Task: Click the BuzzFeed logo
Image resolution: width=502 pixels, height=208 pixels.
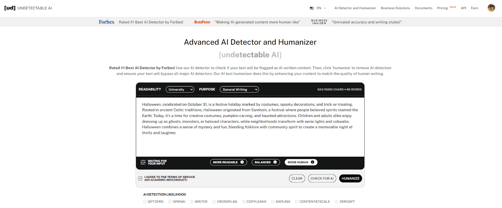Action: click(x=202, y=22)
